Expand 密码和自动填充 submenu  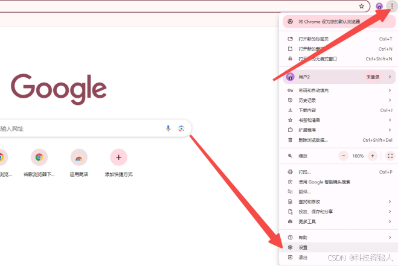point(339,90)
